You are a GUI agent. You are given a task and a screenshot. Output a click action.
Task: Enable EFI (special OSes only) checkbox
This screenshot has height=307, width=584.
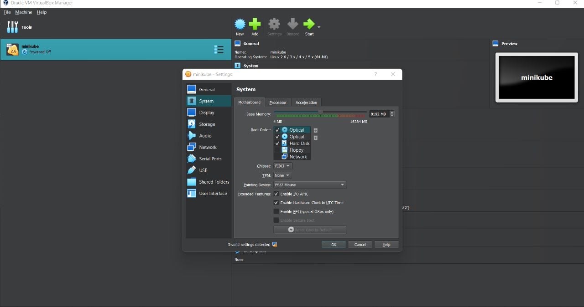pyautogui.click(x=276, y=211)
